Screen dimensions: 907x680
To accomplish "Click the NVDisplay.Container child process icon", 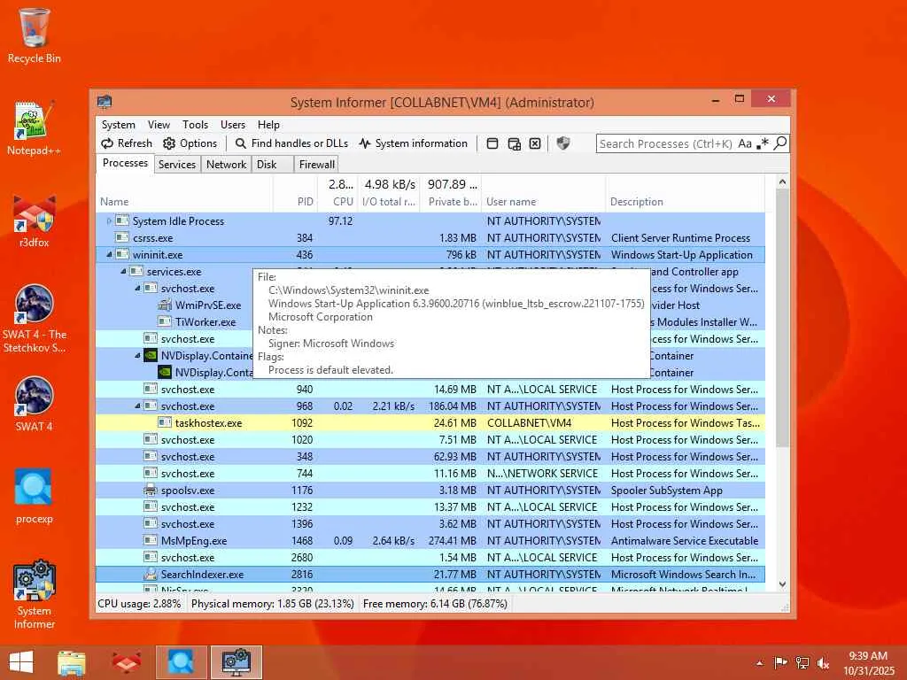I will (165, 373).
